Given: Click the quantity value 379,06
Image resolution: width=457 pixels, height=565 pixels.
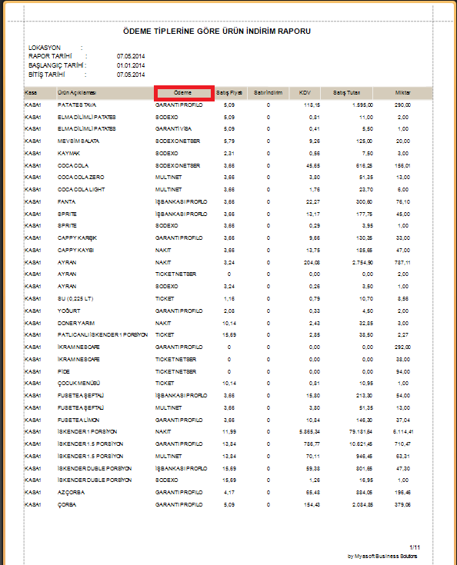Looking at the screenshot, I should tap(402, 504).
